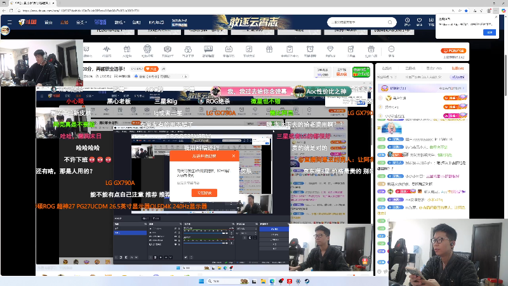Image resolution: width=508 pixels, height=286 pixels.
Task: Open Steam from taskbar
Action: pos(307,281)
